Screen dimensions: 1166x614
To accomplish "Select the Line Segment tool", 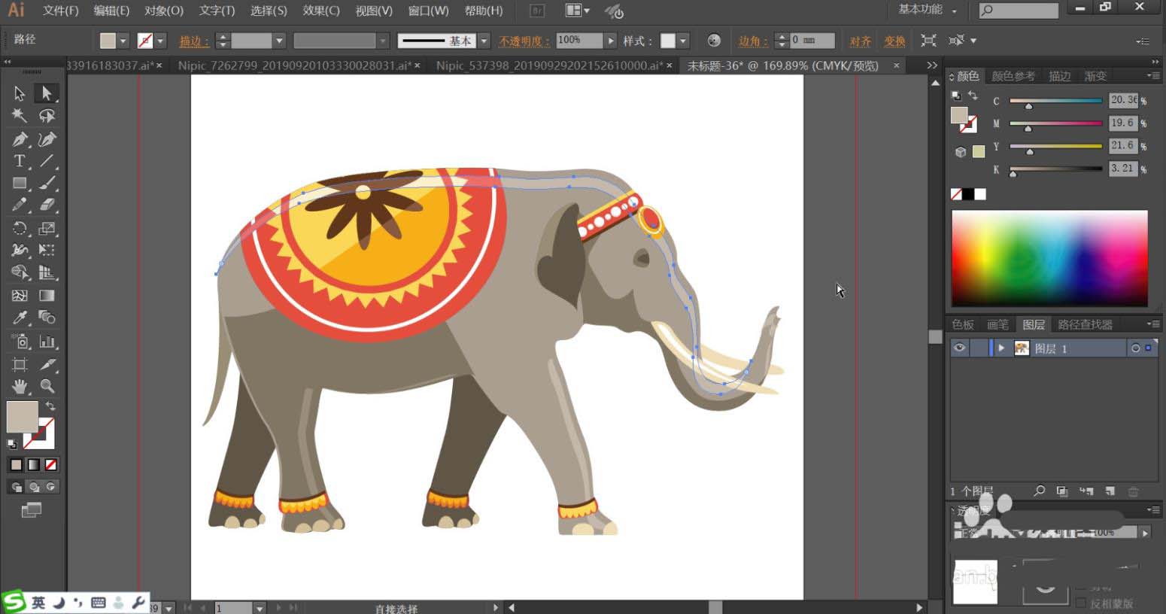I will tap(47, 161).
